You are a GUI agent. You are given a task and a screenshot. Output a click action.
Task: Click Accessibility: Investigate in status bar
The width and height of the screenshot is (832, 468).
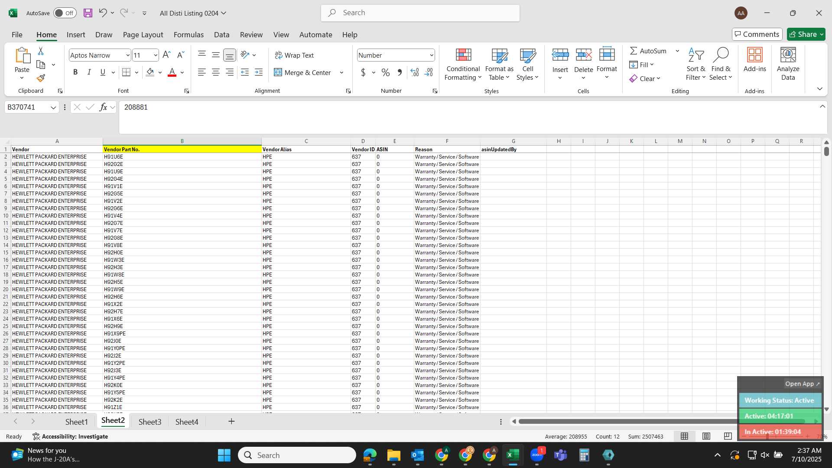70,436
